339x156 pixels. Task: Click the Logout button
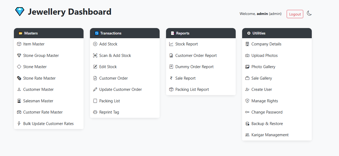pyautogui.click(x=295, y=14)
